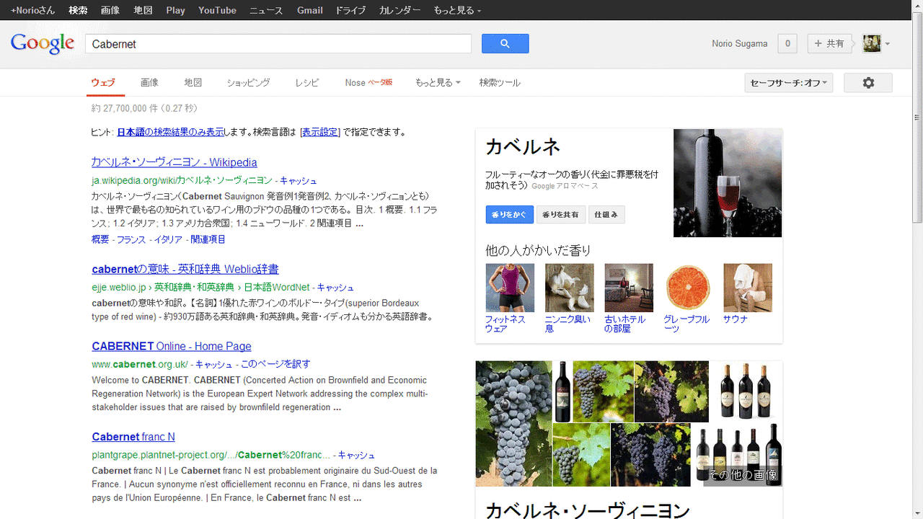Click the three wine bottles image
This screenshot has height=519, width=923.
(746, 391)
